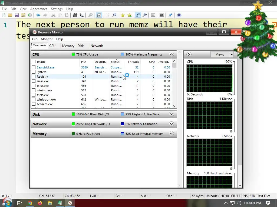Save the file with the floppy disk icon
This screenshot has height=207, width=277.
point(17,15)
